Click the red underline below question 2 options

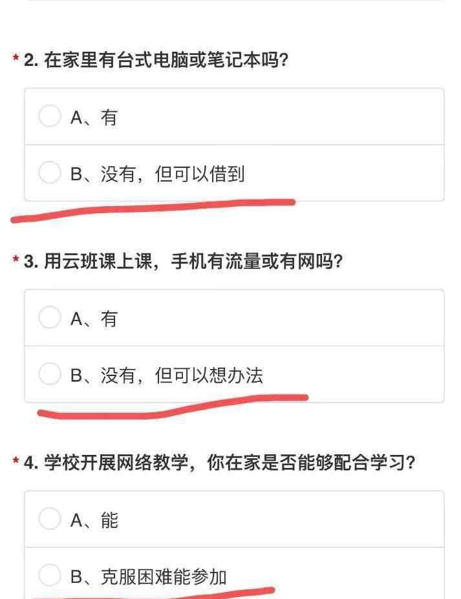(x=153, y=211)
